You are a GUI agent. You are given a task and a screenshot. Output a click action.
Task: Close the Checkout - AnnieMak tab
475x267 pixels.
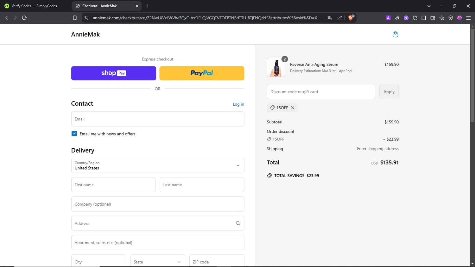(x=137, y=6)
